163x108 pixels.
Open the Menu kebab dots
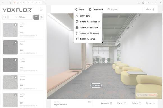(x=154, y=10)
